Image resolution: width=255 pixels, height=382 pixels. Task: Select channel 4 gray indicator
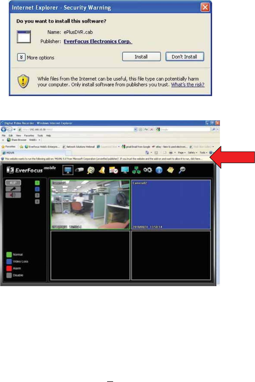point(37,202)
